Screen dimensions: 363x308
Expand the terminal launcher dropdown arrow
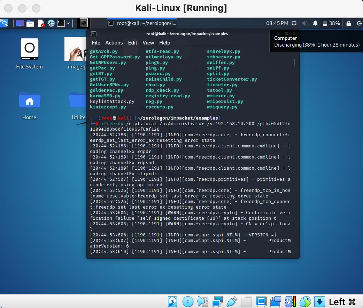point(68,23)
